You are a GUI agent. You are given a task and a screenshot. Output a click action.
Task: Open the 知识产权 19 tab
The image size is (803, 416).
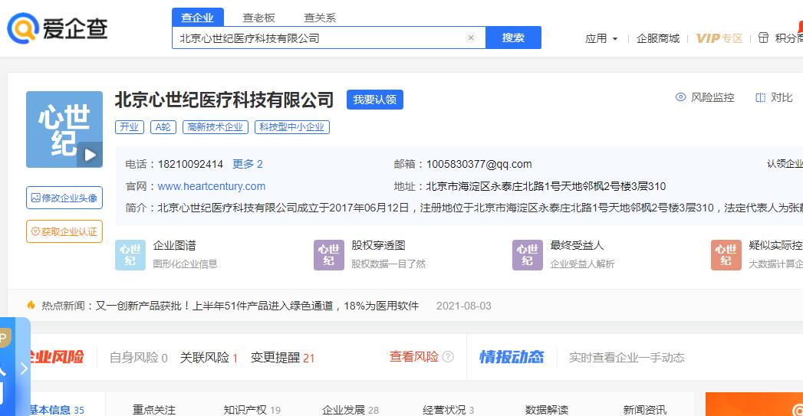pos(252,409)
